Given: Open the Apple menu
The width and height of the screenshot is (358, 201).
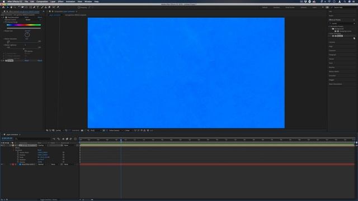Looking at the screenshot, I should (x=3, y=1).
